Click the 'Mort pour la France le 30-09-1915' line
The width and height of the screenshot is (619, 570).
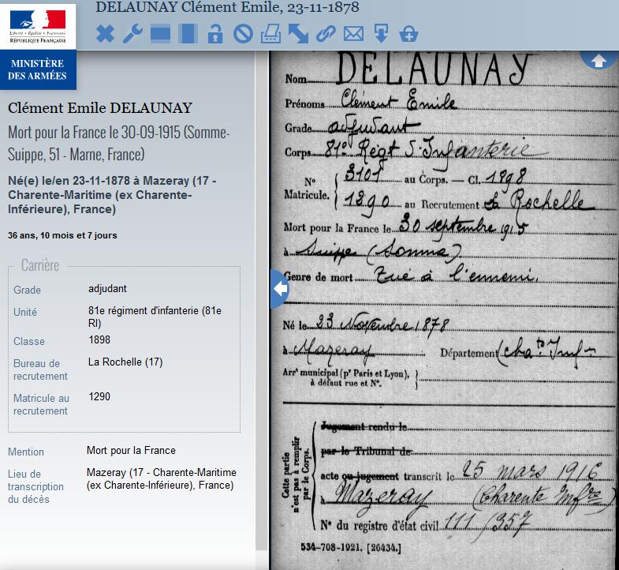coord(118,143)
